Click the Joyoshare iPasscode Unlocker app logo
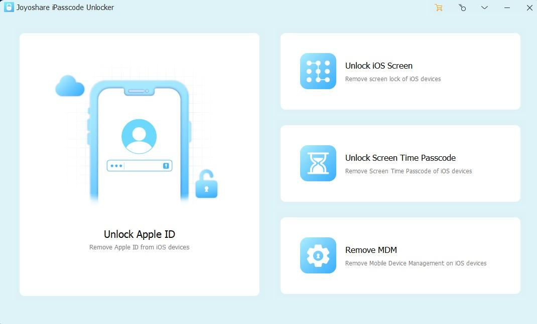Viewport: 537px width, 324px height. [8, 8]
